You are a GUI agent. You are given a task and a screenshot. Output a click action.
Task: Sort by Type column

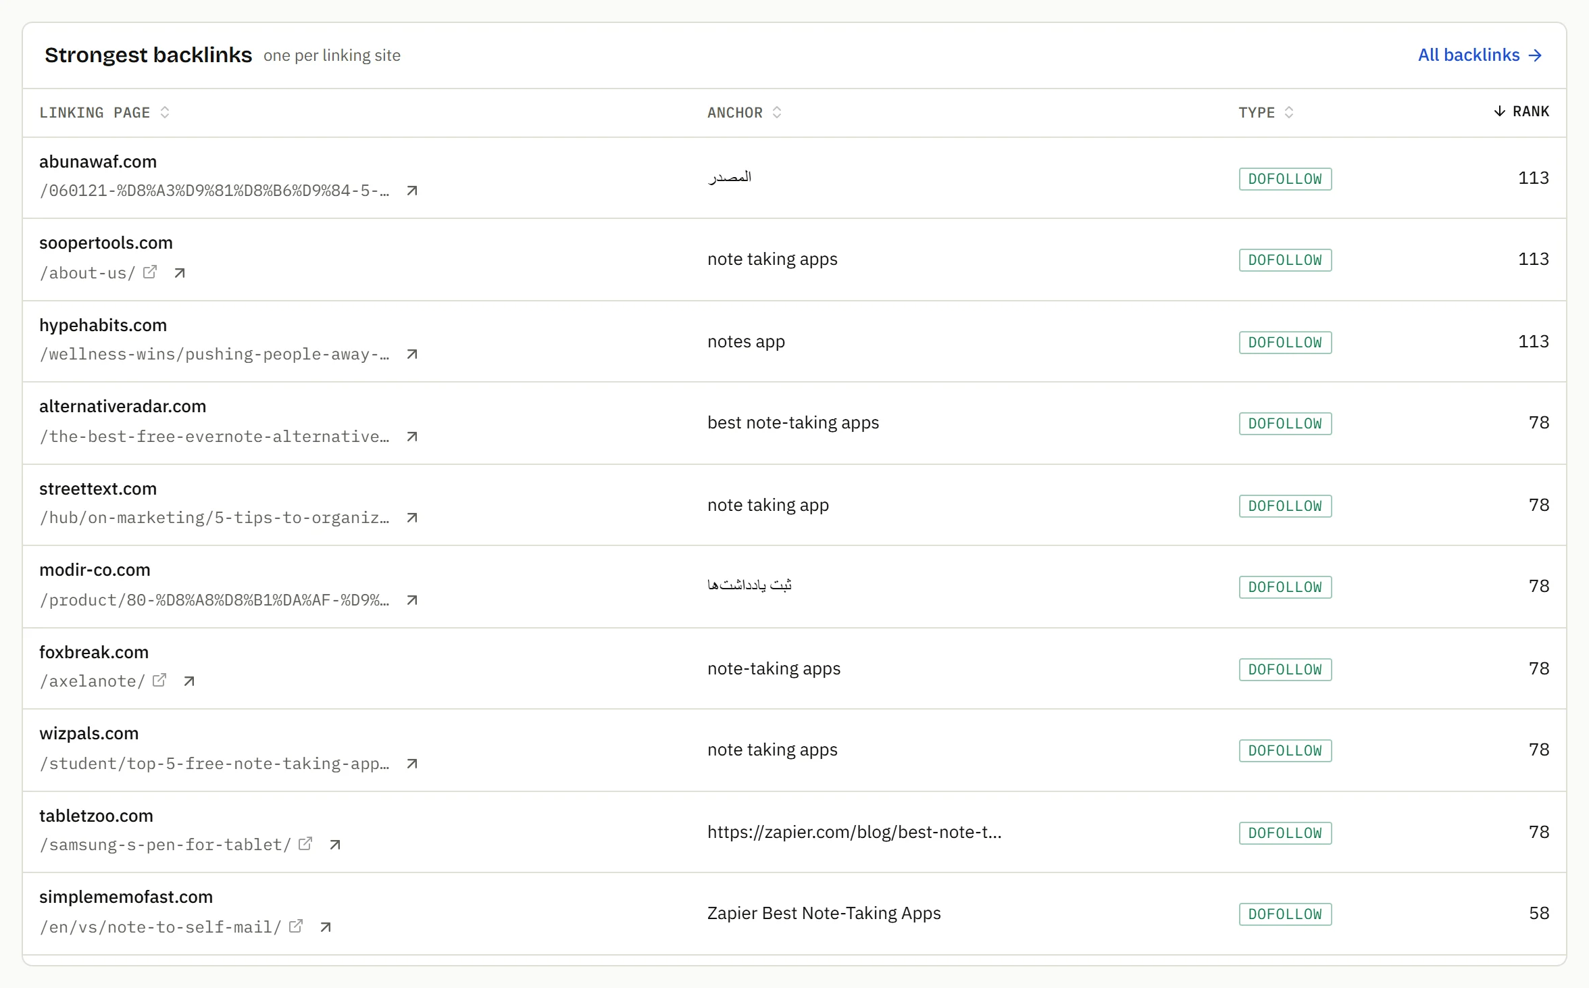(1266, 112)
